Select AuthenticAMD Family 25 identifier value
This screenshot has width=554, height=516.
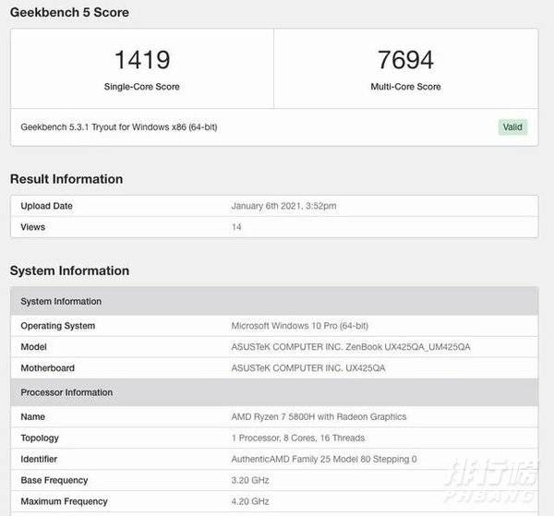[x=324, y=459]
